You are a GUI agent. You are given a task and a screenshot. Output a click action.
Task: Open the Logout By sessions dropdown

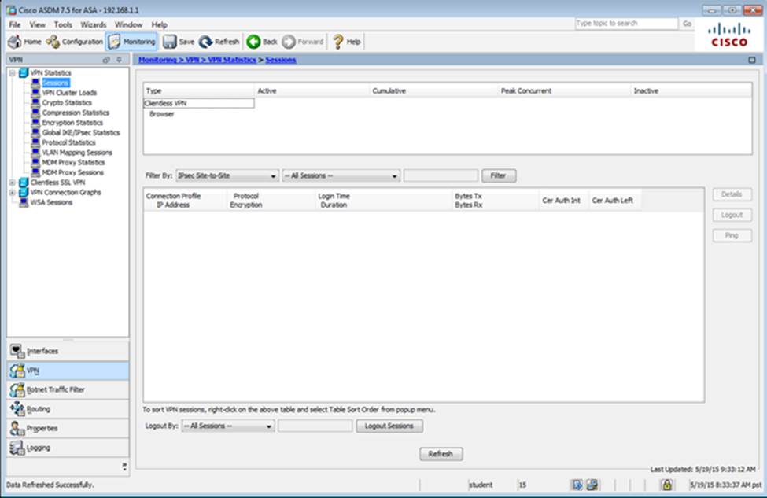(227, 426)
